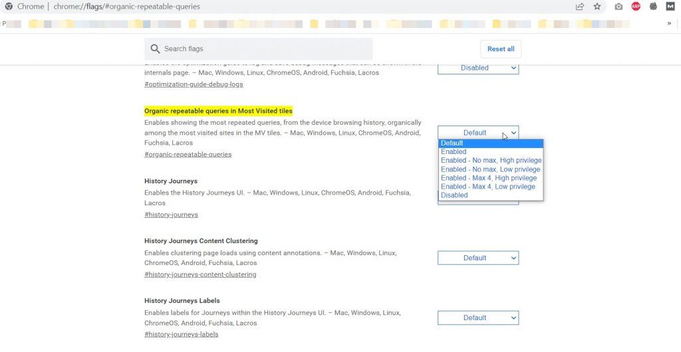Show more bookmarks with the overflow chevron

[669, 23]
